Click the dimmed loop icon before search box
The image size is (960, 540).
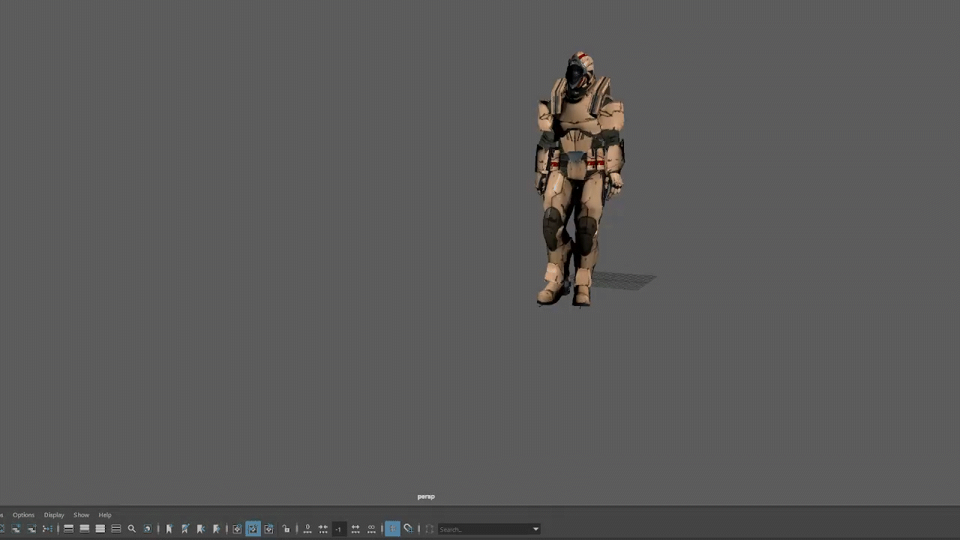[430, 529]
